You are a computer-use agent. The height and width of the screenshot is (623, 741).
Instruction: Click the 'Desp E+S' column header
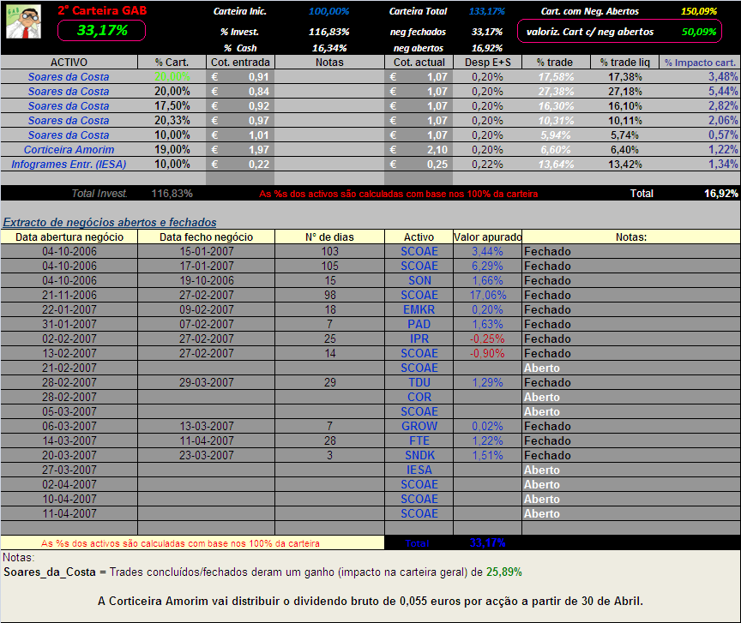(x=487, y=63)
